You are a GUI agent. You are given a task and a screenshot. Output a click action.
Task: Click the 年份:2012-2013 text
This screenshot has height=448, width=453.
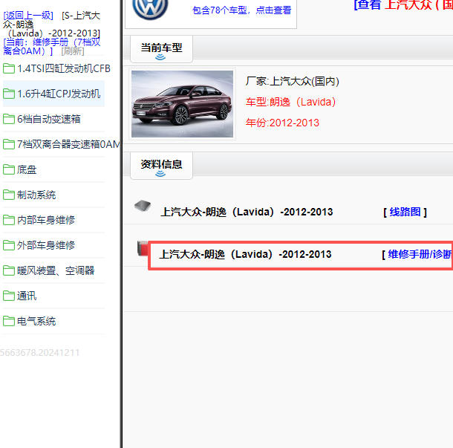282,123
